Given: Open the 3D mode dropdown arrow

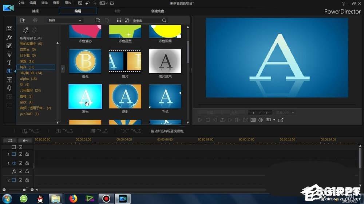Looking at the screenshot, I should (x=274, y=120).
